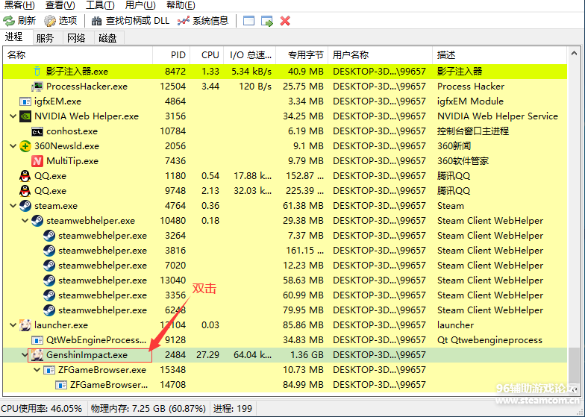Switch to the 网络 tab
The height and width of the screenshot is (417, 585).
click(x=76, y=38)
